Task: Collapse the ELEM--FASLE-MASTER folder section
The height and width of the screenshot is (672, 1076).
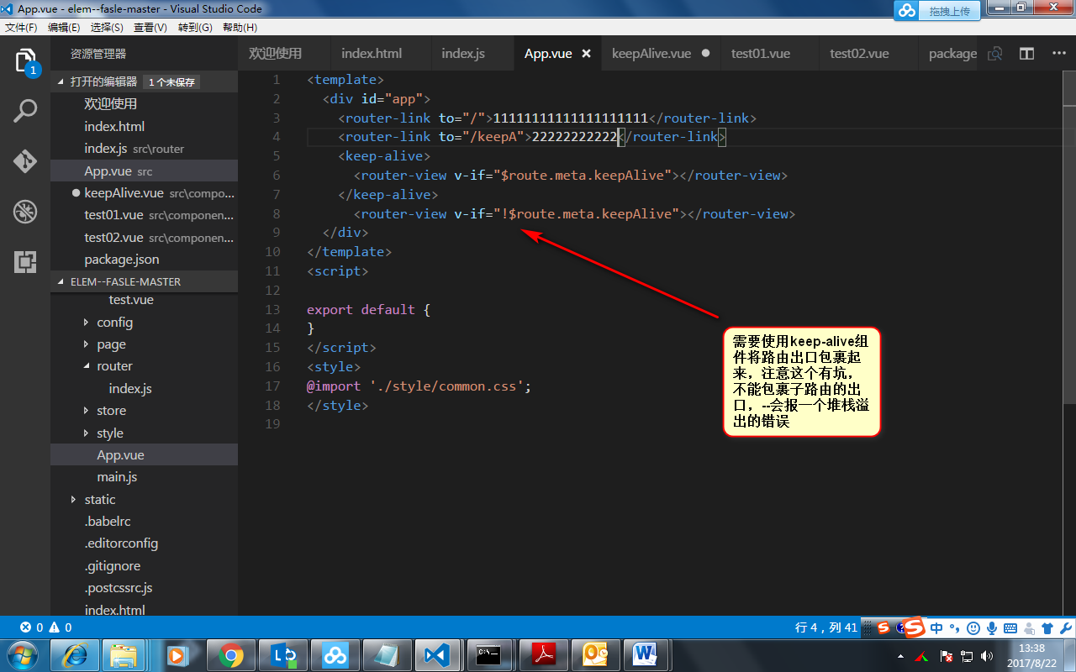Action: coord(61,281)
